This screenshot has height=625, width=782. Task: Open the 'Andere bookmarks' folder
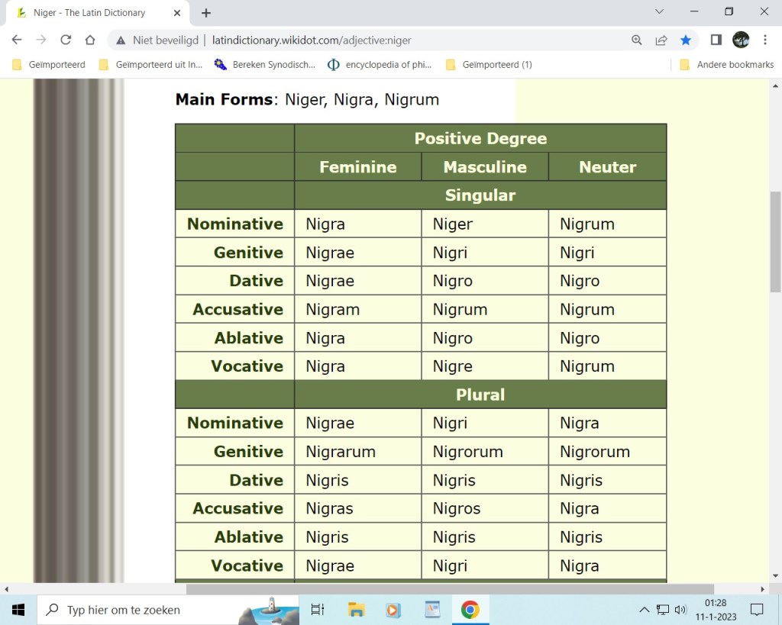coord(727,65)
